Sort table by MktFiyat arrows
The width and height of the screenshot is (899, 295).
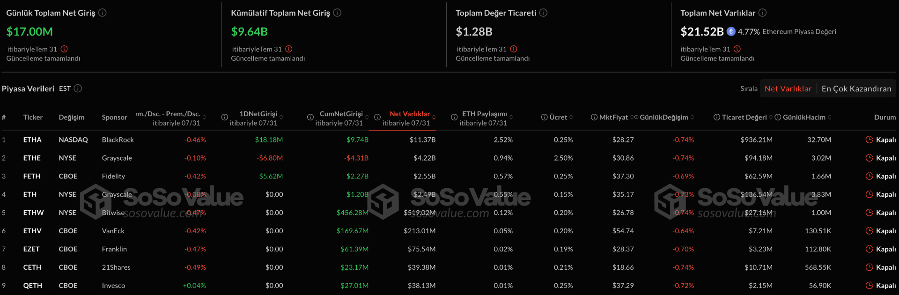point(632,117)
